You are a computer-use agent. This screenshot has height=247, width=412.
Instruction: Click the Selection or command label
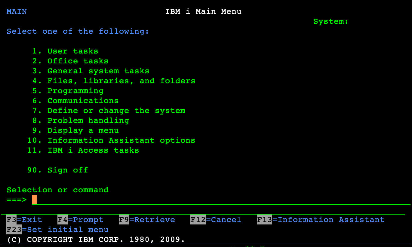58,190
